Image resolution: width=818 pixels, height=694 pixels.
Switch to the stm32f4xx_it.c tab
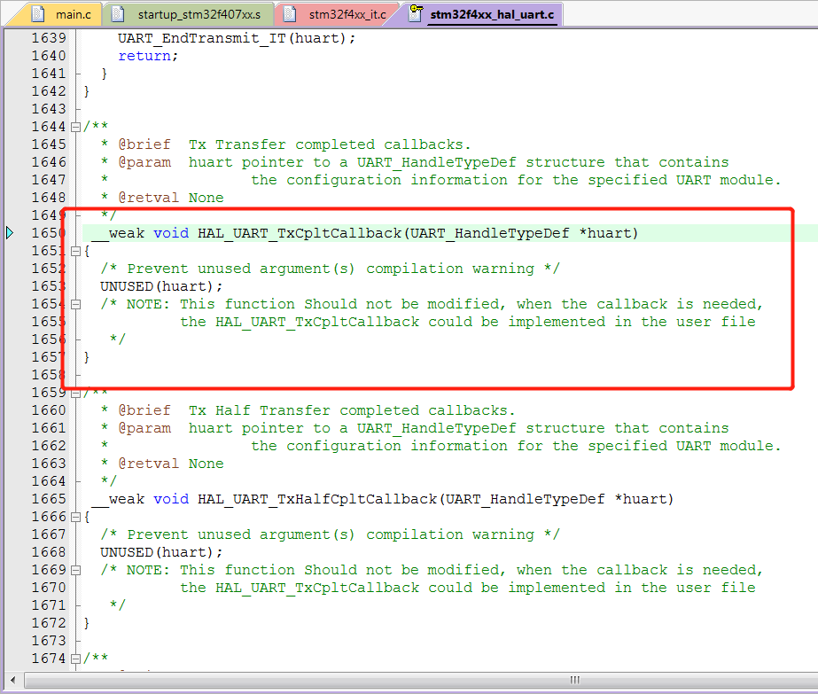pyautogui.click(x=347, y=14)
